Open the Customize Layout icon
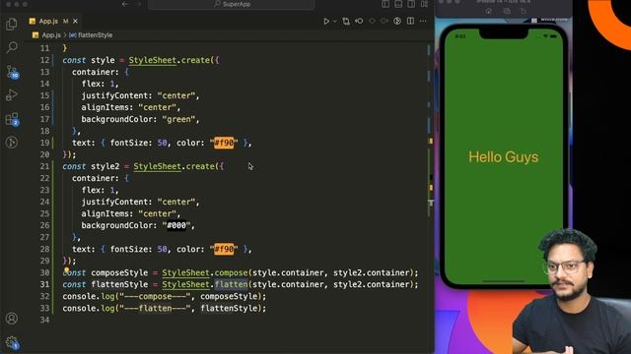Screen dimensions: 631x354 (x=424, y=4)
